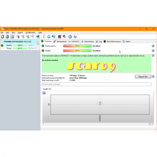Click the laptop monitor toolbar icon

coord(59,37)
